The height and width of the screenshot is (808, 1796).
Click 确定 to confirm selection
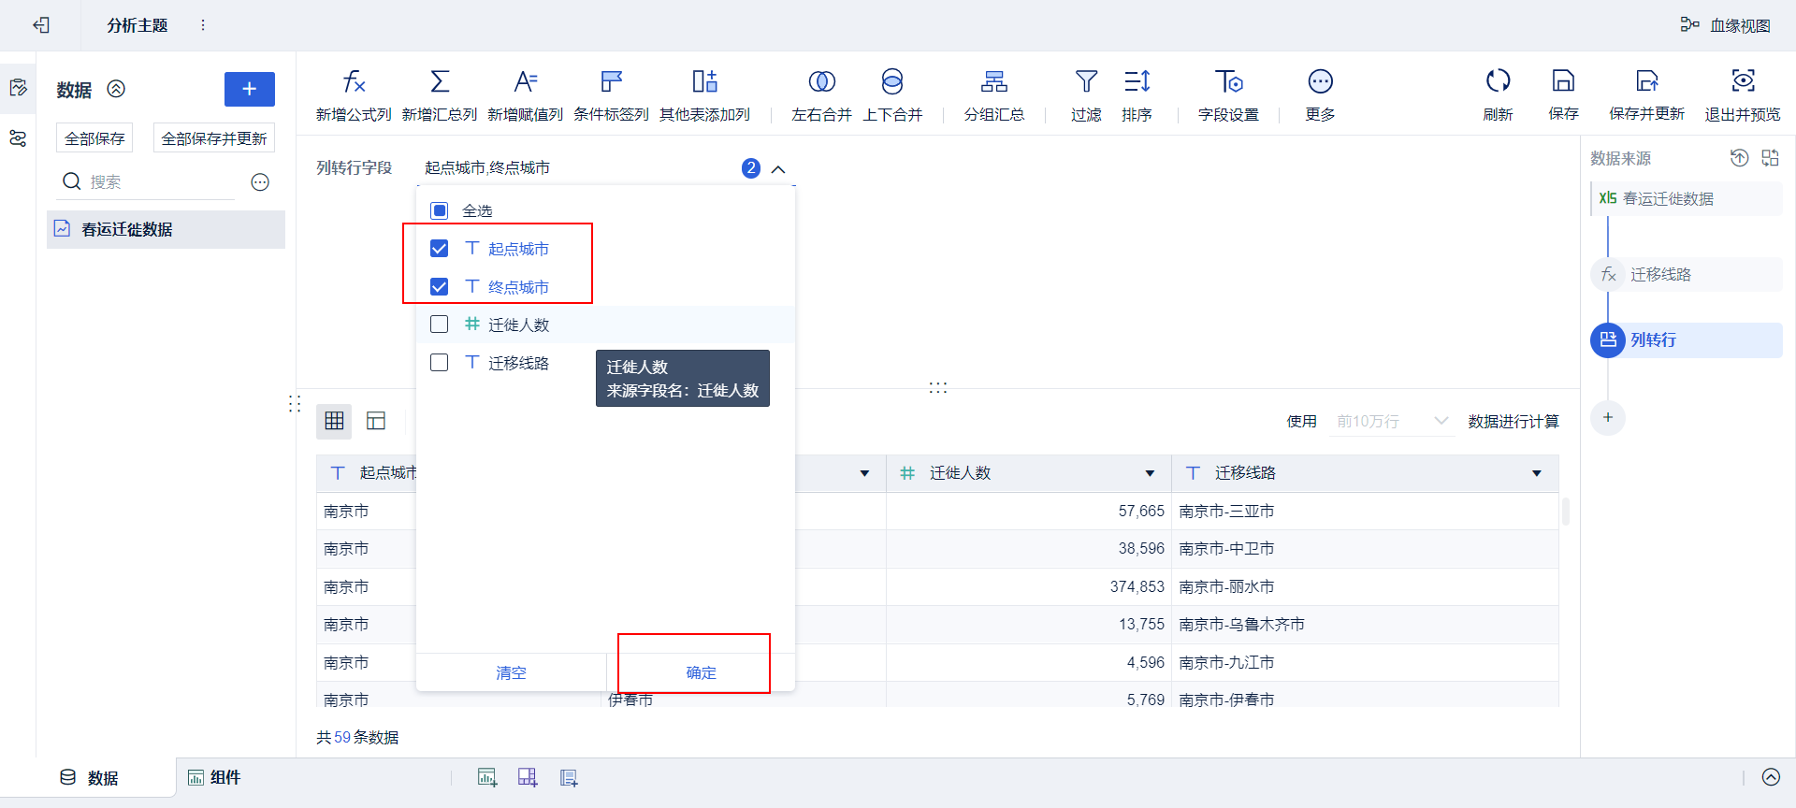point(702,672)
